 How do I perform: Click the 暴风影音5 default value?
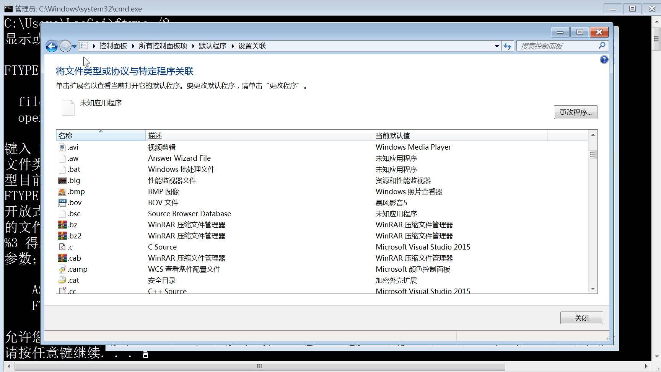(x=391, y=203)
